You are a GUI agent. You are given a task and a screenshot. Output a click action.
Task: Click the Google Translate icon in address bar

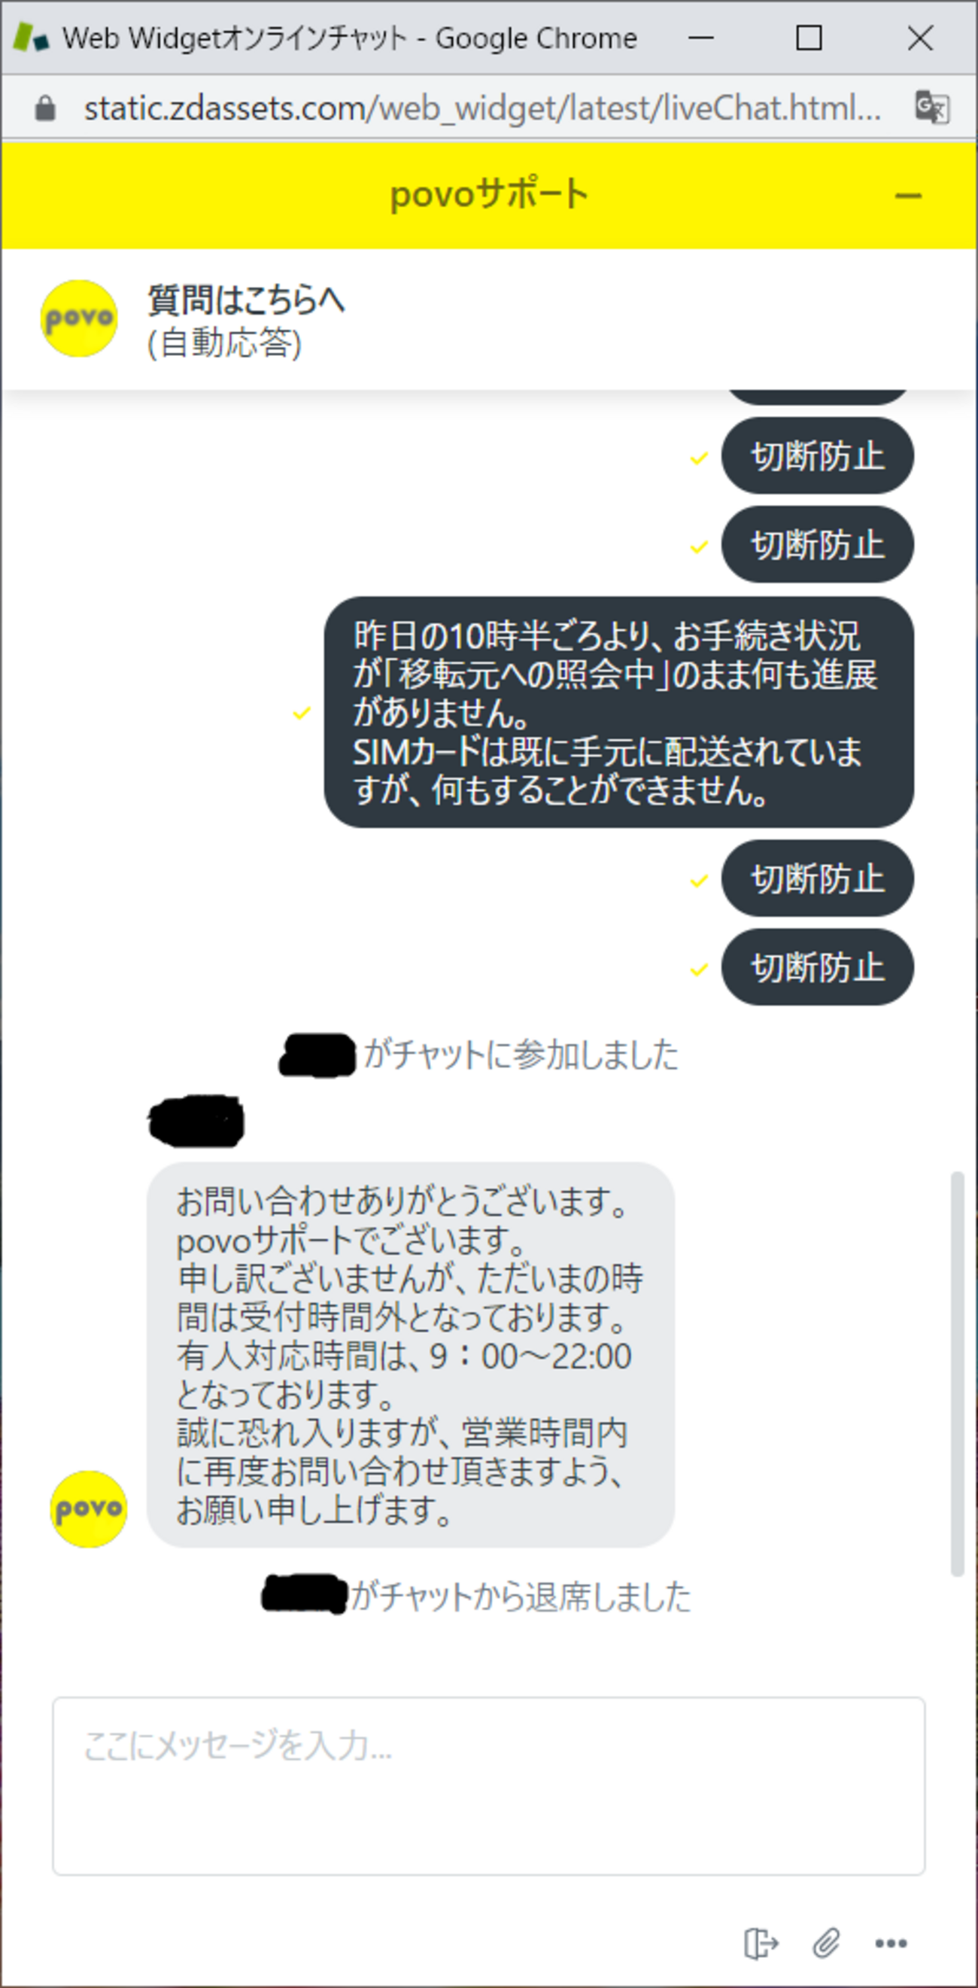point(931,108)
